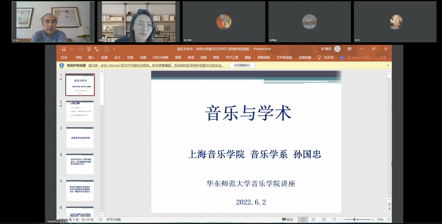This screenshot has height=224, width=442.
Task: Click the account profile avatar in title bar
Action: tap(337, 49)
